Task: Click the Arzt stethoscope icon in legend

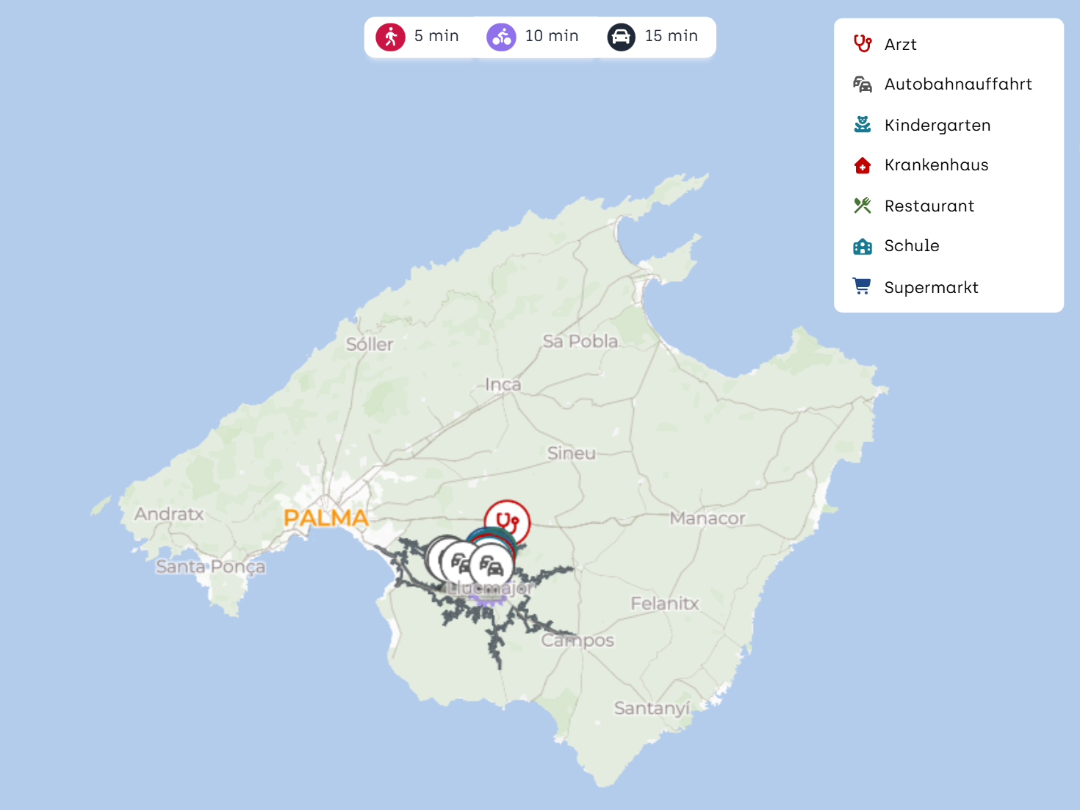Action: [x=863, y=44]
